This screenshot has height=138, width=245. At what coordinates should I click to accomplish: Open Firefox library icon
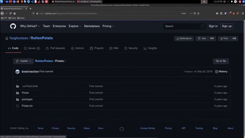tap(217, 13)
